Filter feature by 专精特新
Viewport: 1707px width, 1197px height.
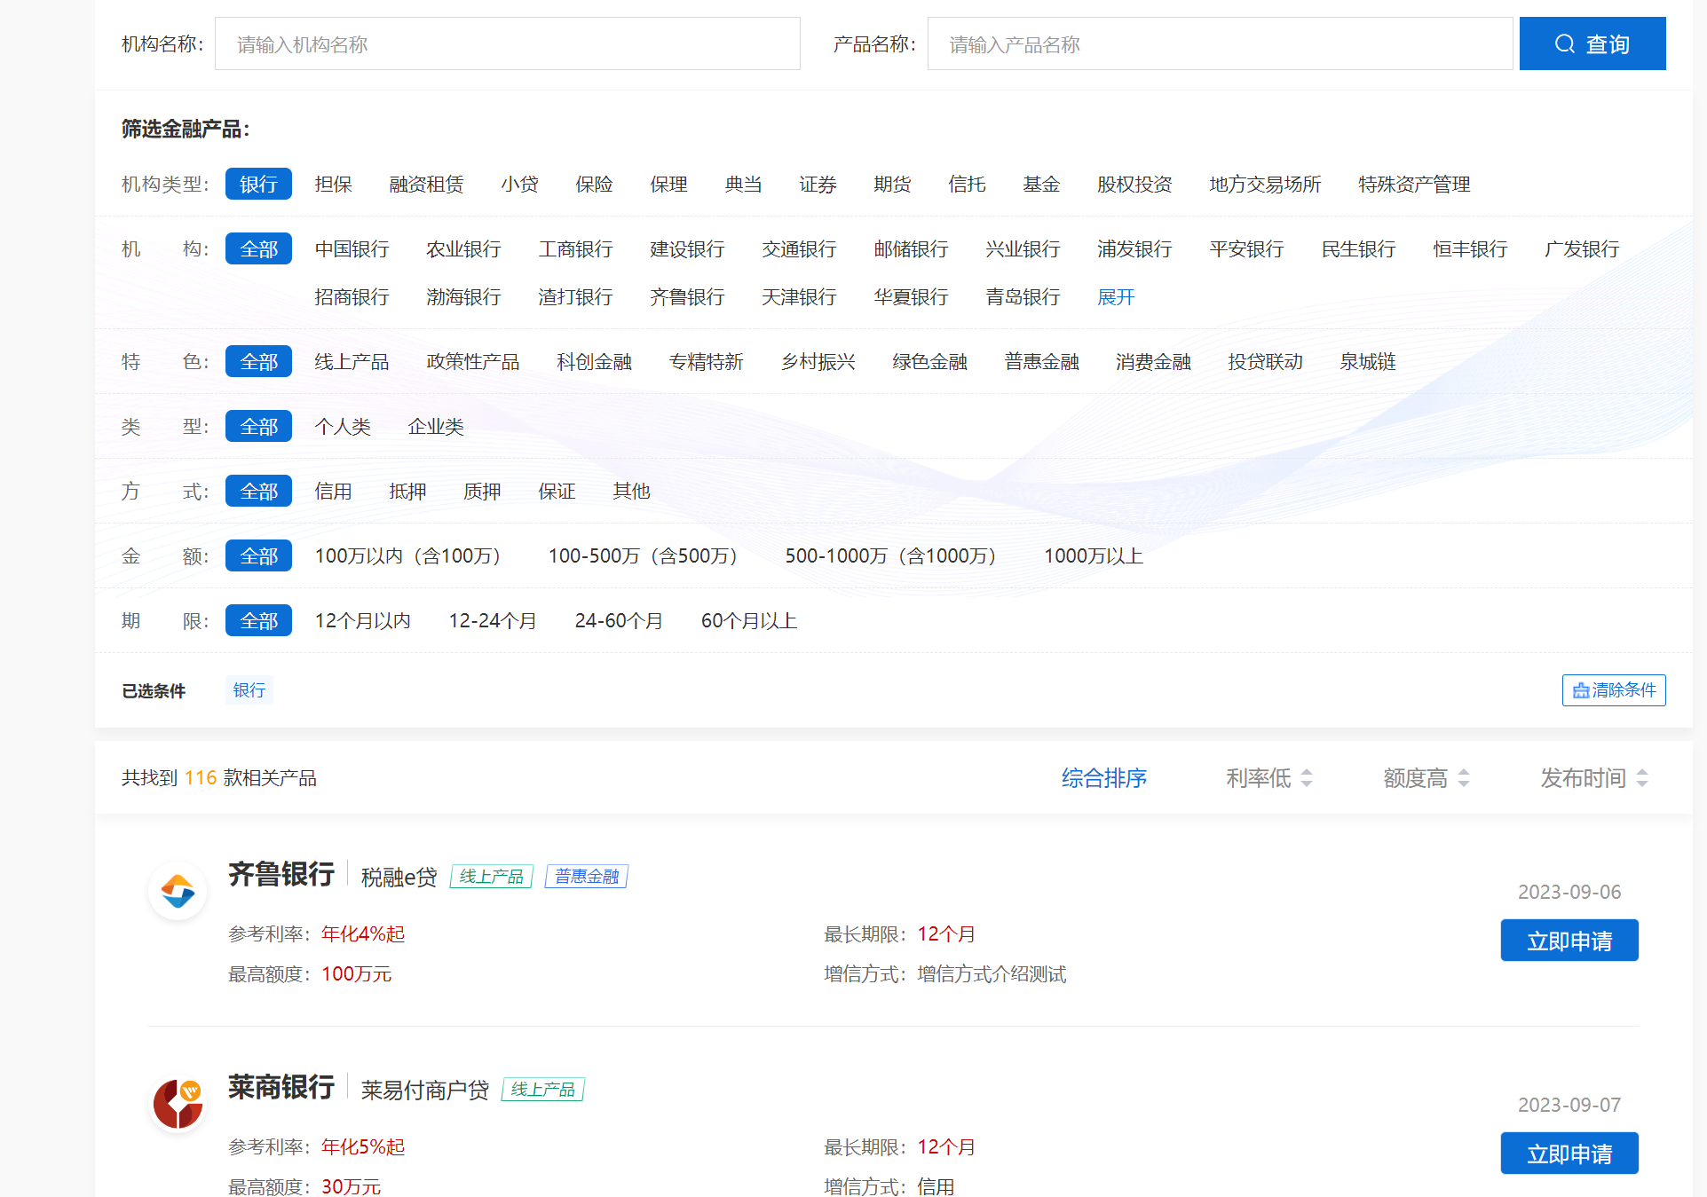(706, 361)
